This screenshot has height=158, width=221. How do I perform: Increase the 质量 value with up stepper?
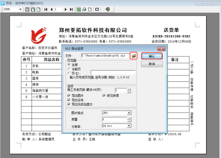coord(129,118)
